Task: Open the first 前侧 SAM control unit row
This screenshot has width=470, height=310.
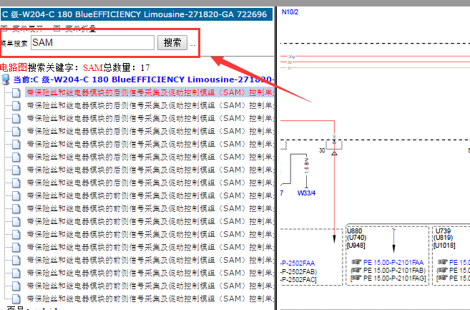Action: pos(150,195)
